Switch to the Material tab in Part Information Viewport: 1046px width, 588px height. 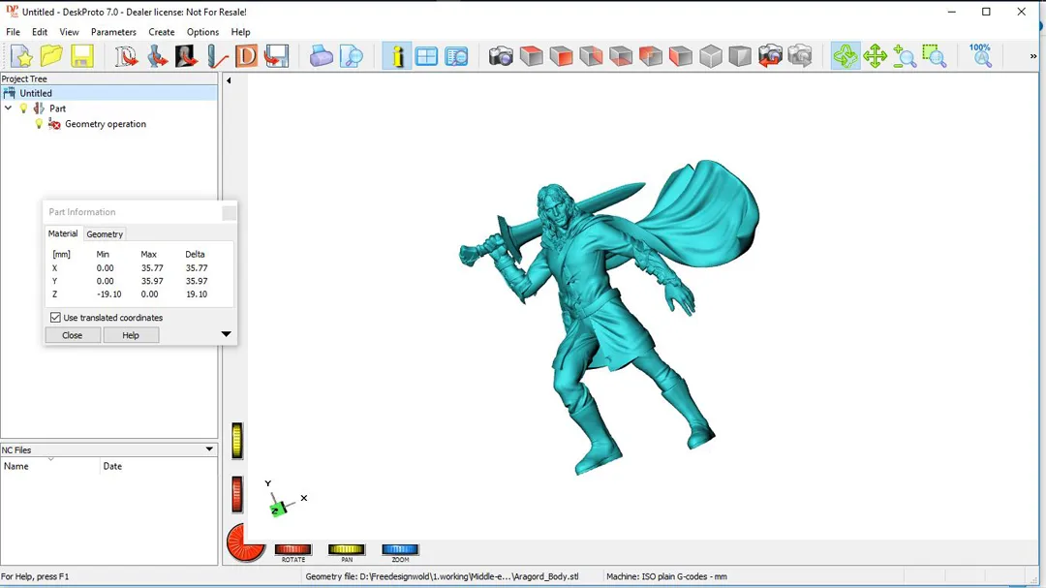(63, 233)
